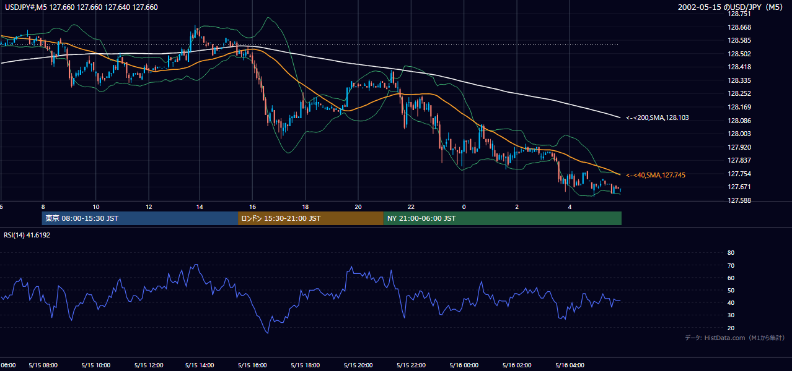
Task: Click hour tick 0 below price chart
Action: [464, 207]
